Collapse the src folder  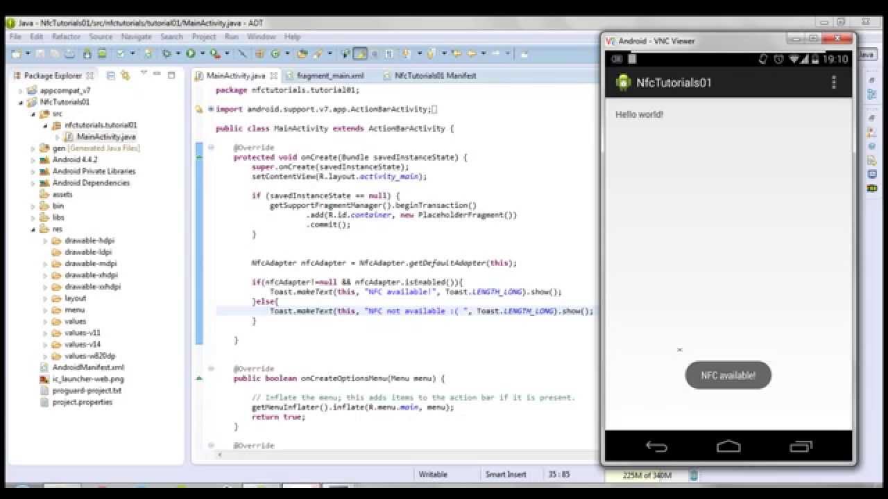coord(33,114)
